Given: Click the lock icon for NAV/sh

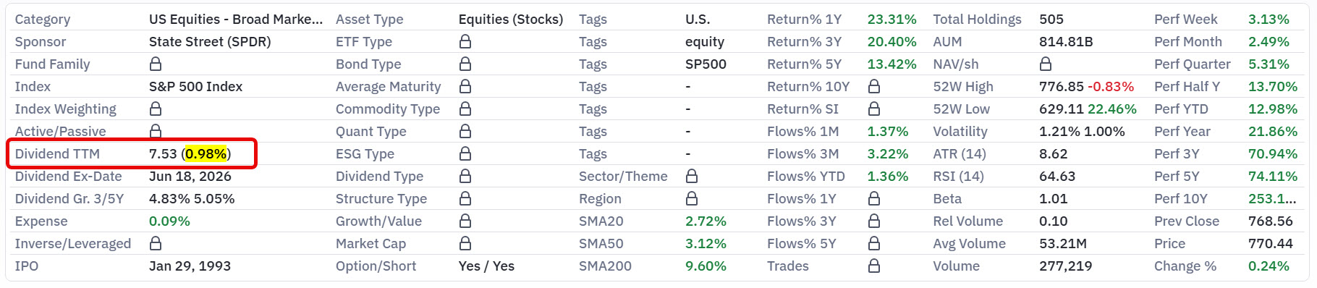Looking at the screenshot, I should [x=1045, y=64].
